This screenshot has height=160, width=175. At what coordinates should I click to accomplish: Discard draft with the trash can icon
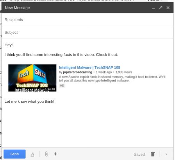pyautogui.click(x=153, y=154)
